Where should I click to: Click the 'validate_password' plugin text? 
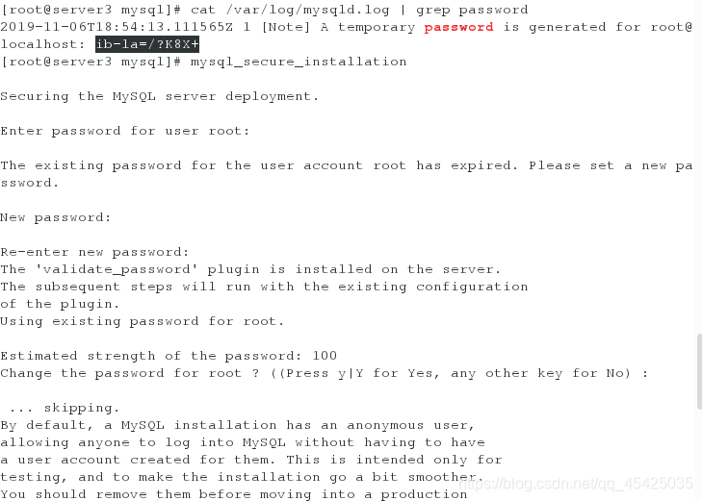(x=117, y=269)
